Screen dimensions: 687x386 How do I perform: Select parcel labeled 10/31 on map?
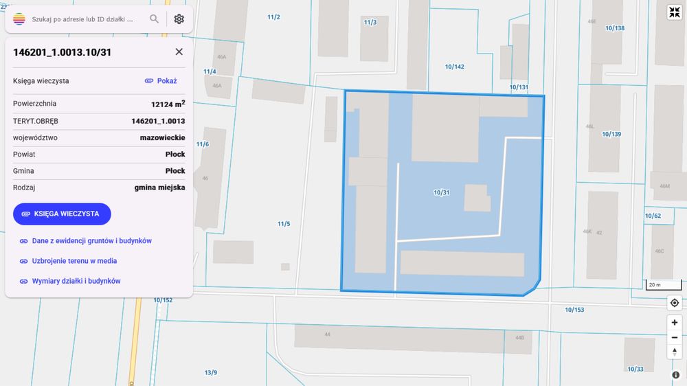pyautogui.click(x=441, y=192)
